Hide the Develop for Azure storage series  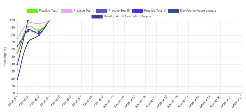click(x=198, y=11)
